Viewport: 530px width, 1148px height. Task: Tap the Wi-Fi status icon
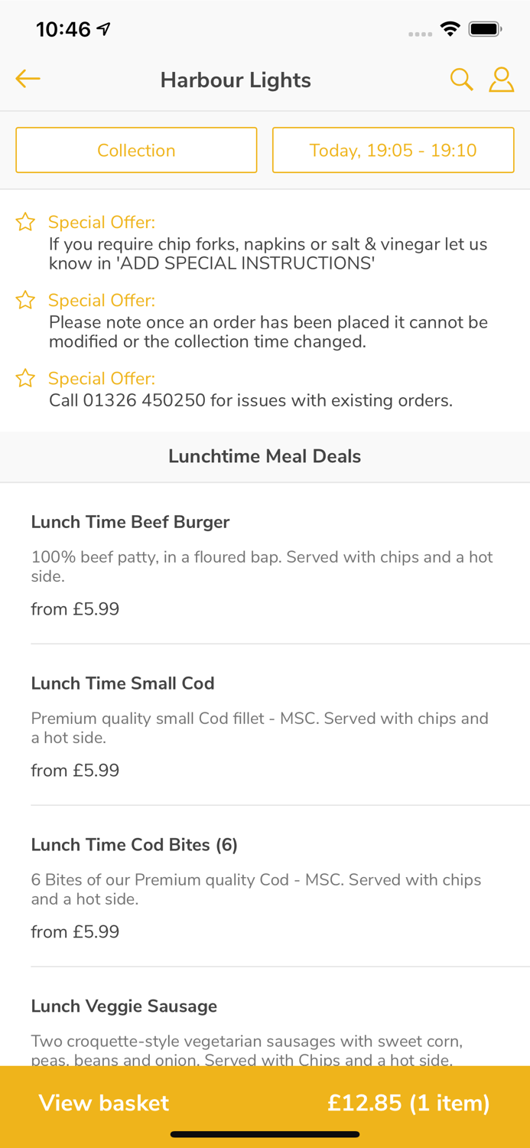click(450, 29)
